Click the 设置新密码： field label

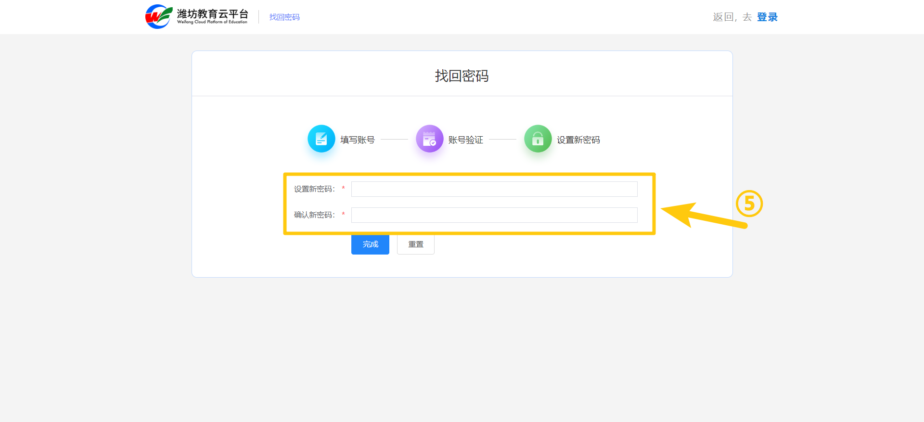tap(314, 189)
